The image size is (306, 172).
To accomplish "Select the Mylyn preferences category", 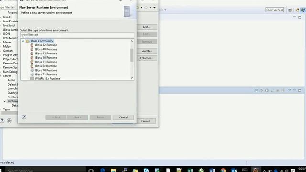I will pos(7,47).
